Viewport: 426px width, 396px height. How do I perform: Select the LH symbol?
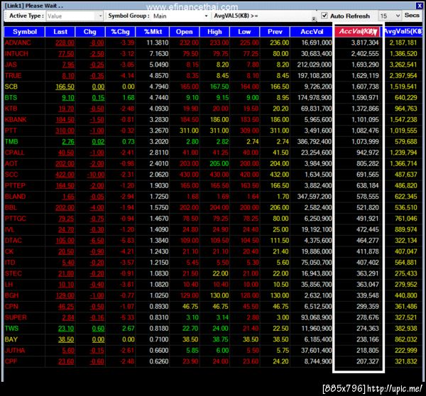click(9, 285)
